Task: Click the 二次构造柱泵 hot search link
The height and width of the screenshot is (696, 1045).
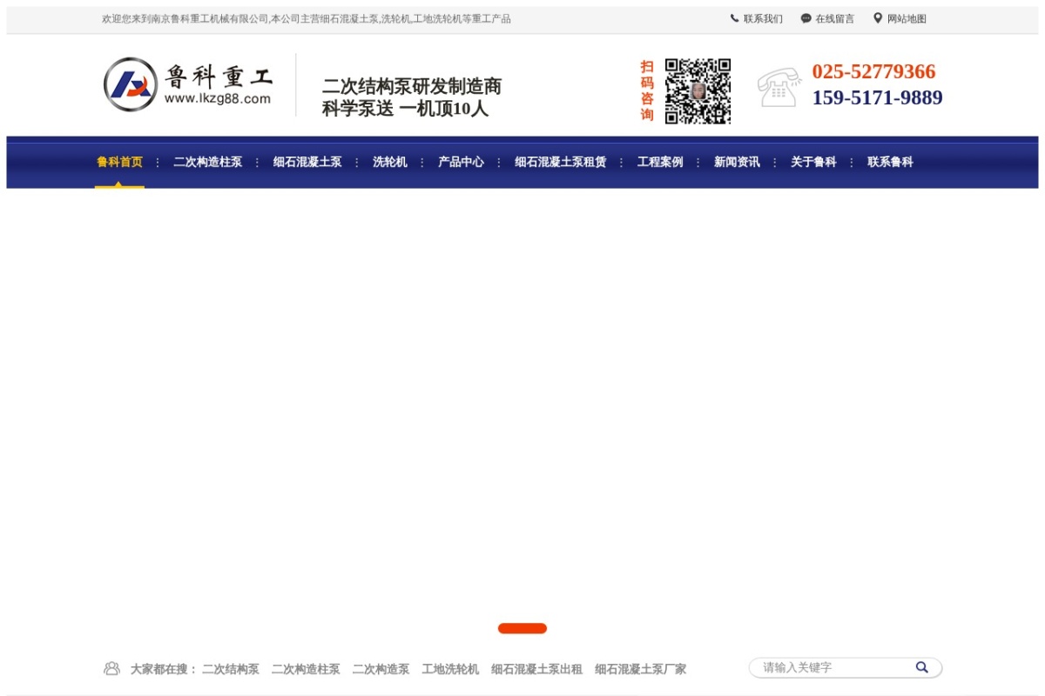Action: [306, 669]
